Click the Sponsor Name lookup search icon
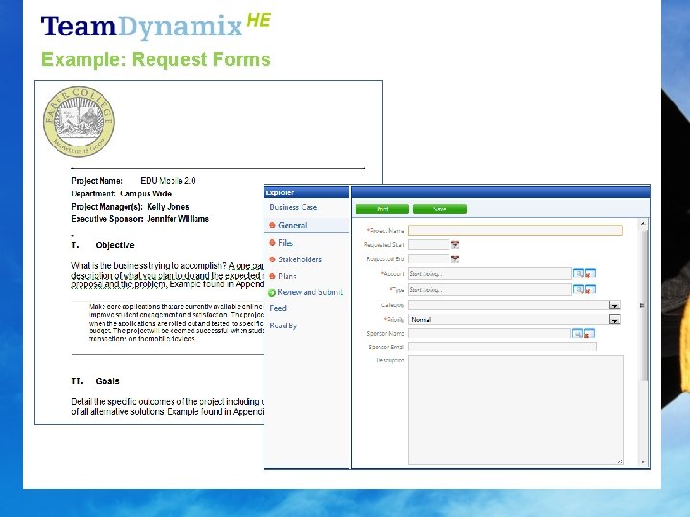The image size is (690, 517). click(x=577, y=334)
